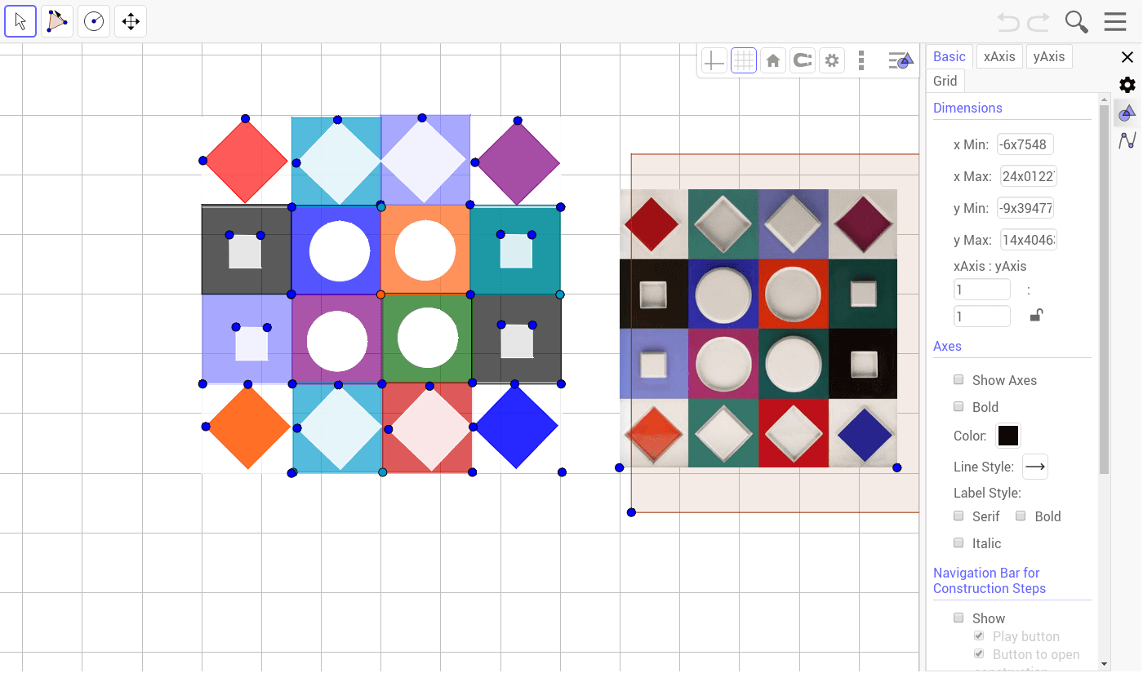Toggle grid display in style bar

point(744,60)
